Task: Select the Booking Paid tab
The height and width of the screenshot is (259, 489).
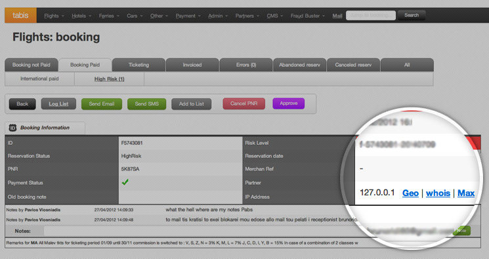Action: coord(85,65)
